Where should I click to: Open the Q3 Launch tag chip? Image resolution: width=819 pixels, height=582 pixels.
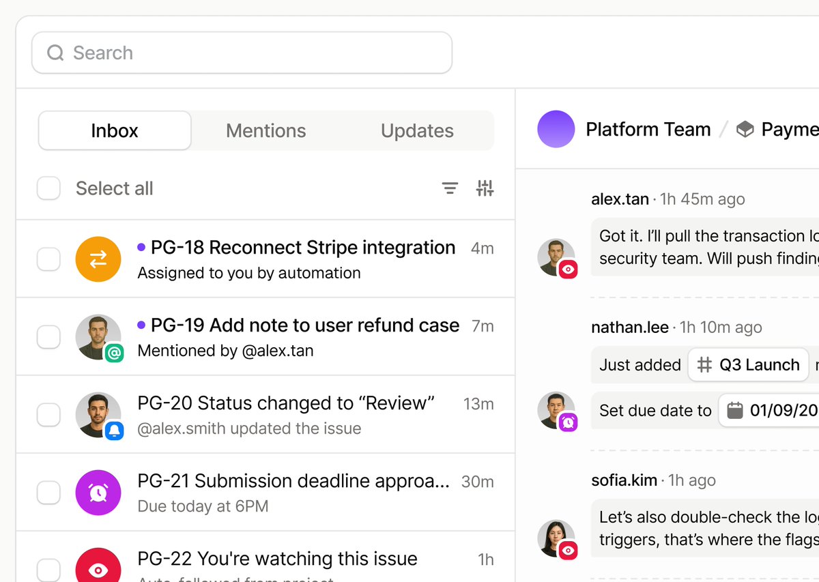pos(748,365)
